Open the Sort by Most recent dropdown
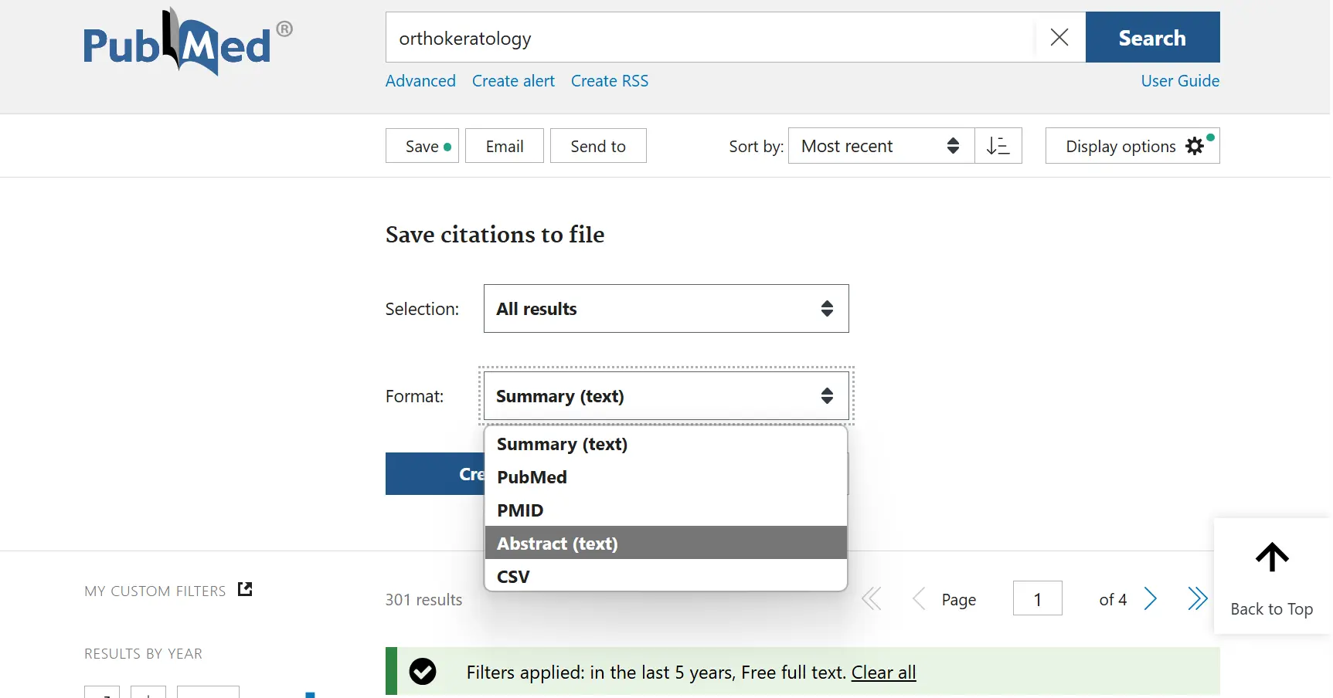 (x=880, y=146)
